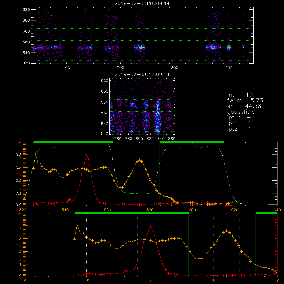This screenshot has height=284, width=284.
Task: Click x-axis label 580 of third plot
Action: click(x=150, y=210)
